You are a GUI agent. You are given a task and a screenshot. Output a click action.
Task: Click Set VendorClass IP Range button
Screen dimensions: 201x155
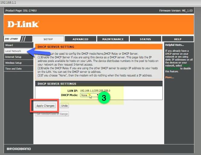(x=52, y=114)
